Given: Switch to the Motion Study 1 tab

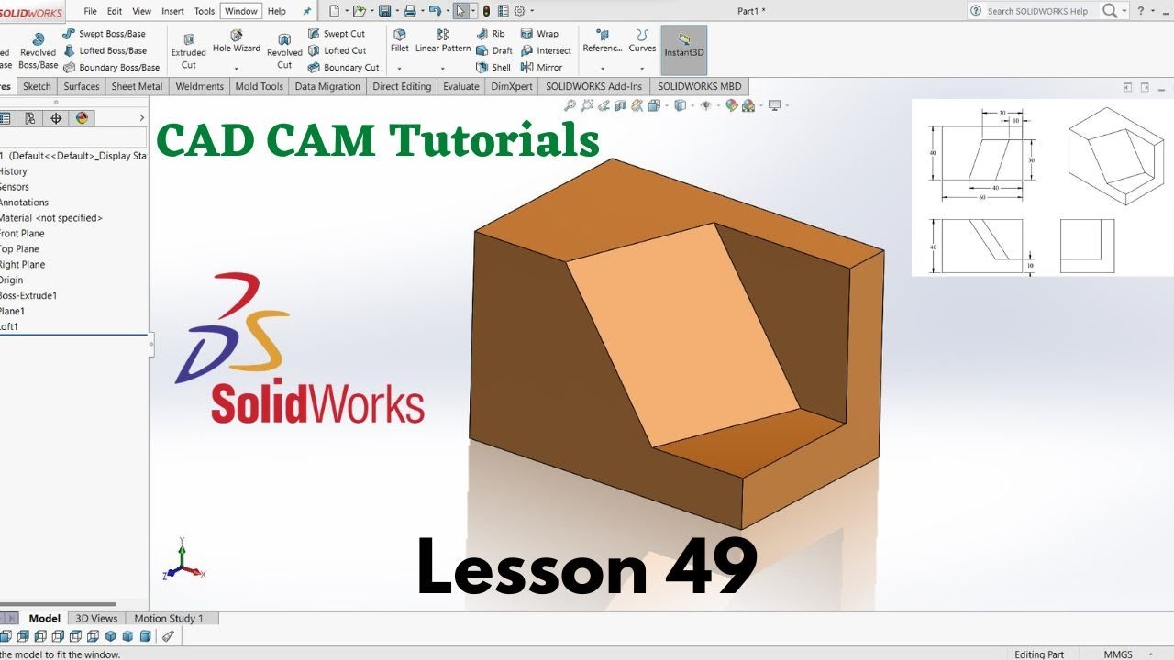Looking at the screenshot, I should coord(169,619).
